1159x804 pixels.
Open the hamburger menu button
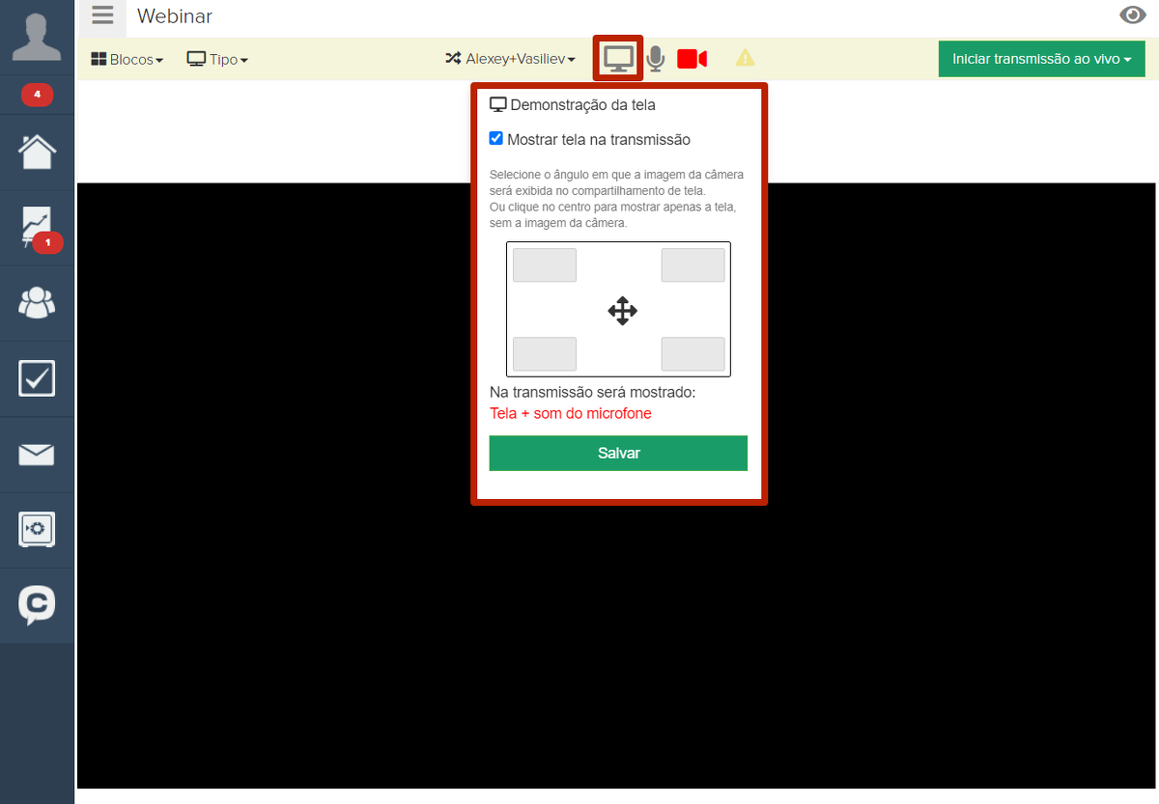[x=102, y=16]
